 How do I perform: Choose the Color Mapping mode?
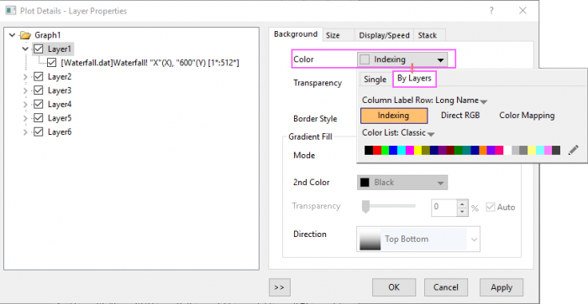pyautogui.click(x=527, y=116)
